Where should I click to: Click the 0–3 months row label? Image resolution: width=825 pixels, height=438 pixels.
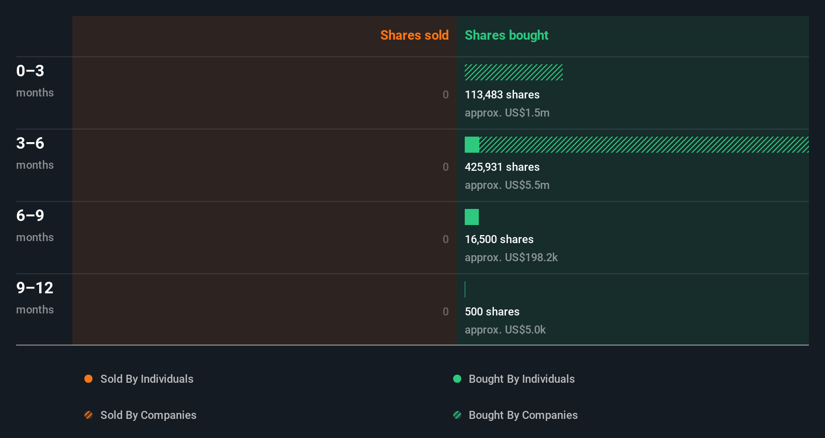coord(35,80)
